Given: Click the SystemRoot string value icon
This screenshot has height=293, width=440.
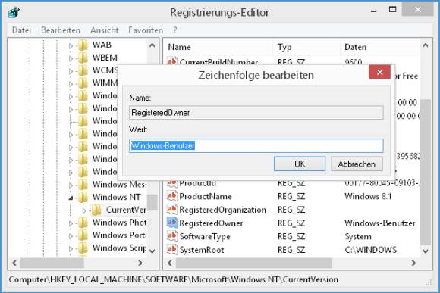Looking at the screenshot, I should pyautogui.click(x=172, y=249).
